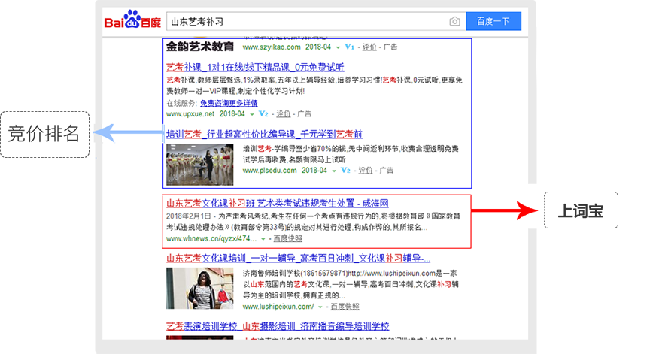Open camera image search icon

click(x=454, y=21)
